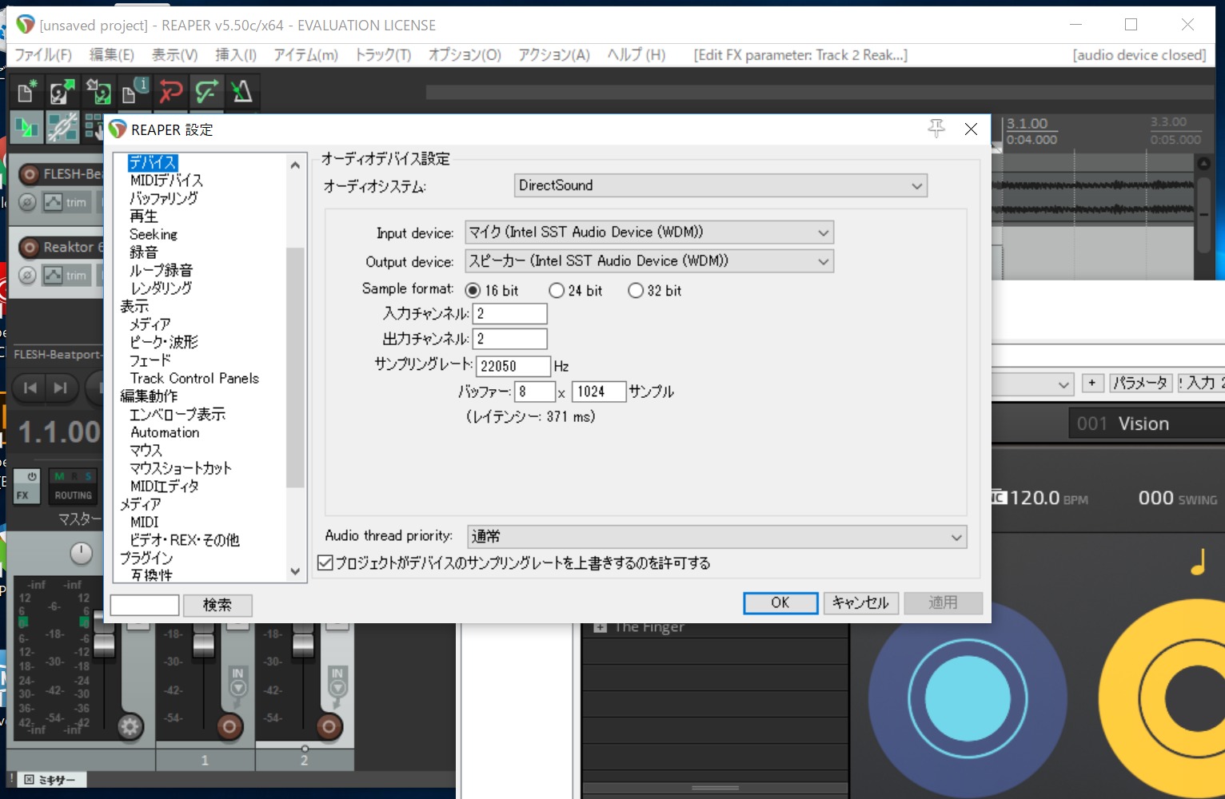Click the Open Project disk icon

click(62, 92)
